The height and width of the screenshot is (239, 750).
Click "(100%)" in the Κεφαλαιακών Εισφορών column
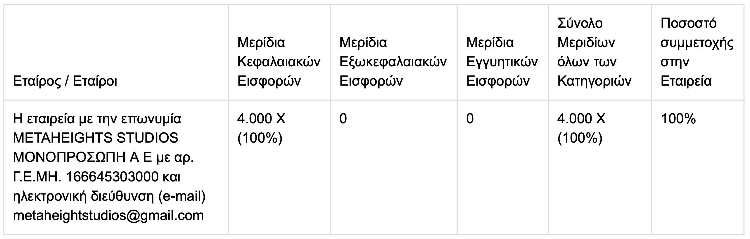[260, 138]
